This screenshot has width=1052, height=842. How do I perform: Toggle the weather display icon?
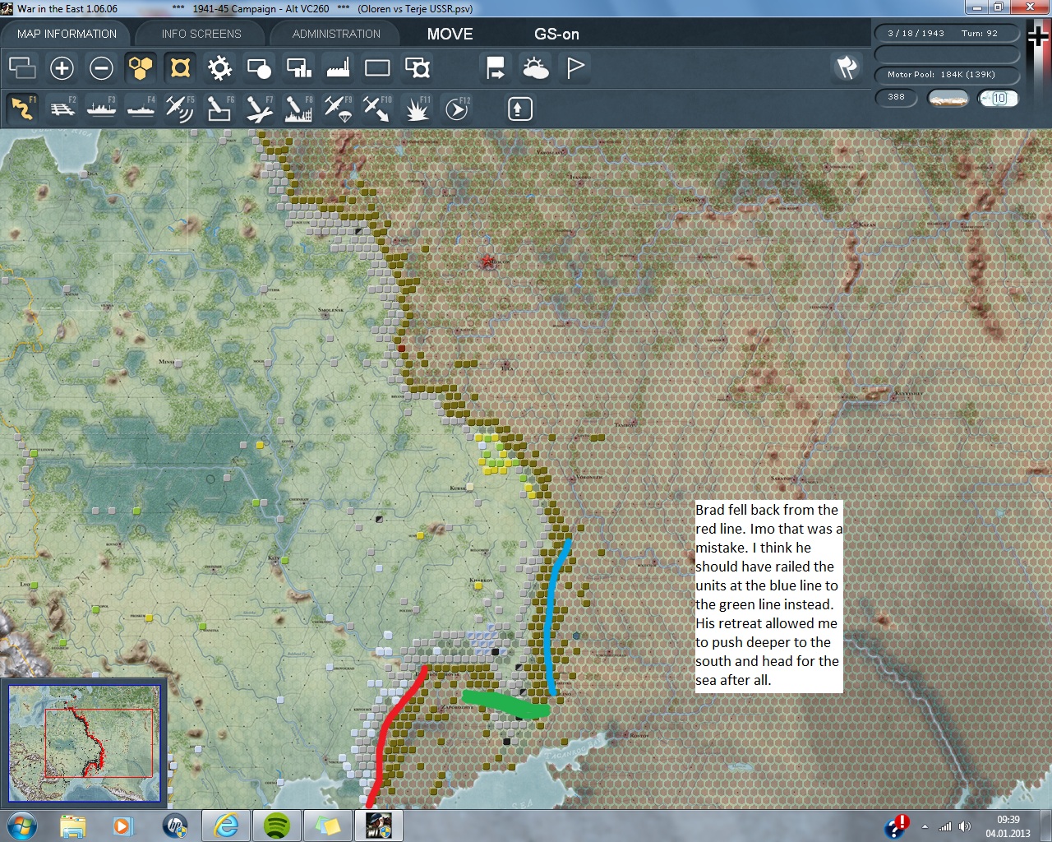[x=535, y=67]
